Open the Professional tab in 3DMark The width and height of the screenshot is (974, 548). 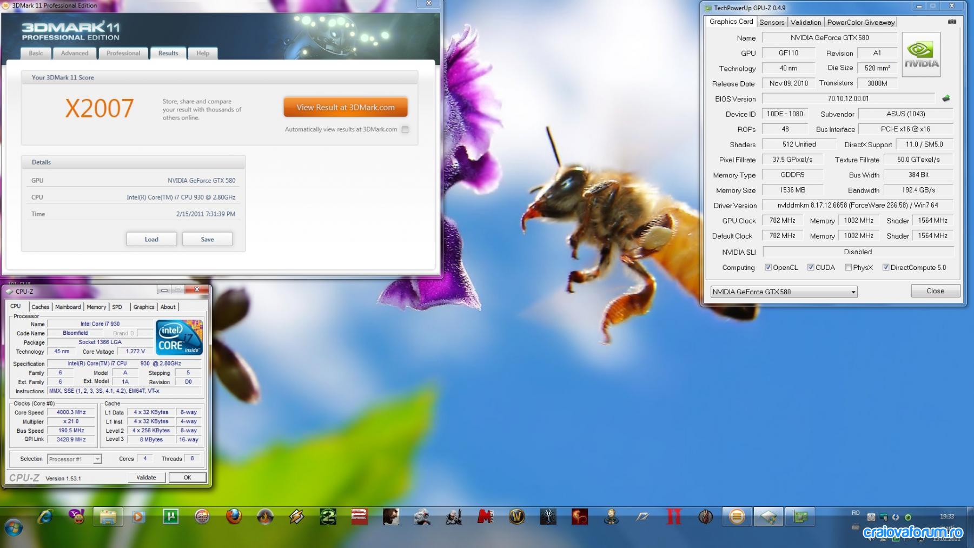click(123, 53)
